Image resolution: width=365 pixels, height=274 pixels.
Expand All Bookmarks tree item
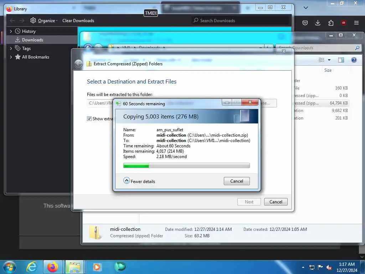[11, 57]
